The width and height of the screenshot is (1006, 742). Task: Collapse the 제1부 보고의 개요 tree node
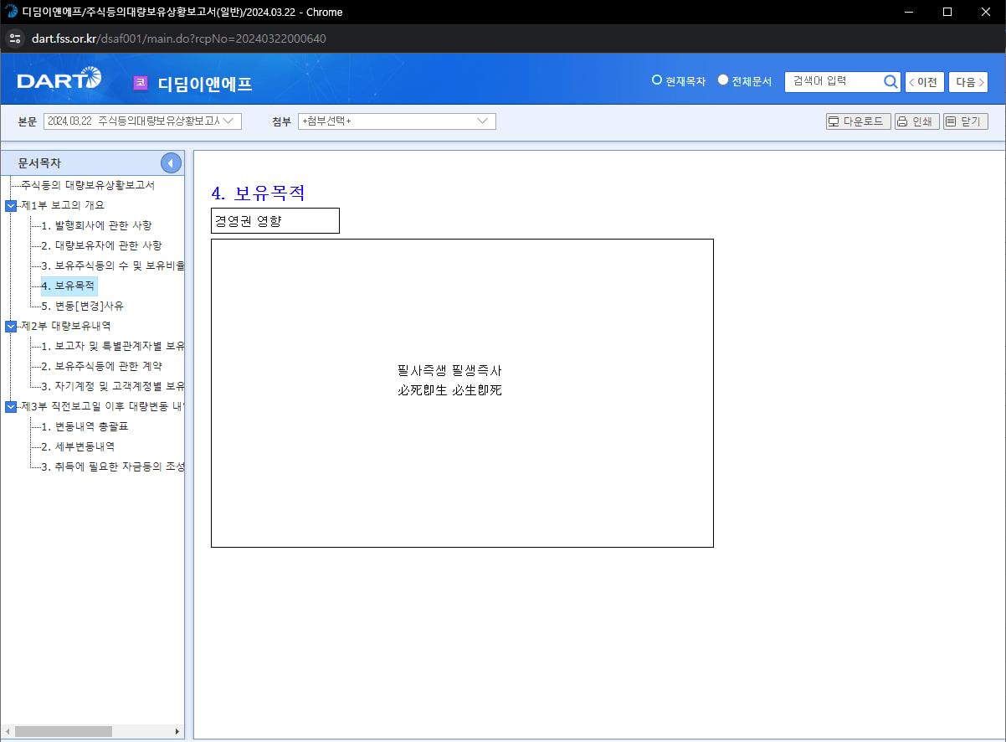point(10,205)
